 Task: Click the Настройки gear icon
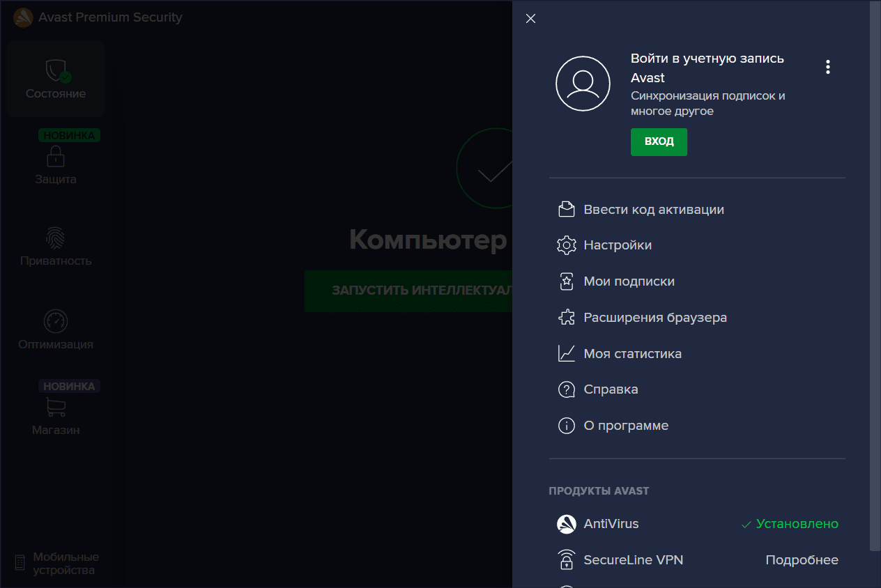tap(566, 245)
